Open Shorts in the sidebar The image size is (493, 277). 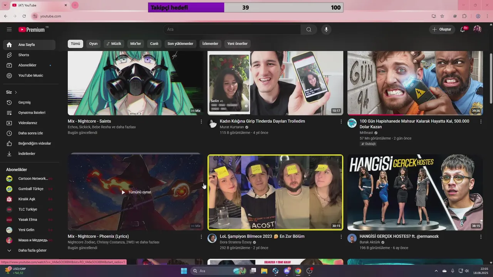29,55
